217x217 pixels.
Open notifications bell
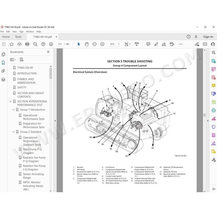pyautogui.click(x=196, y=37)
